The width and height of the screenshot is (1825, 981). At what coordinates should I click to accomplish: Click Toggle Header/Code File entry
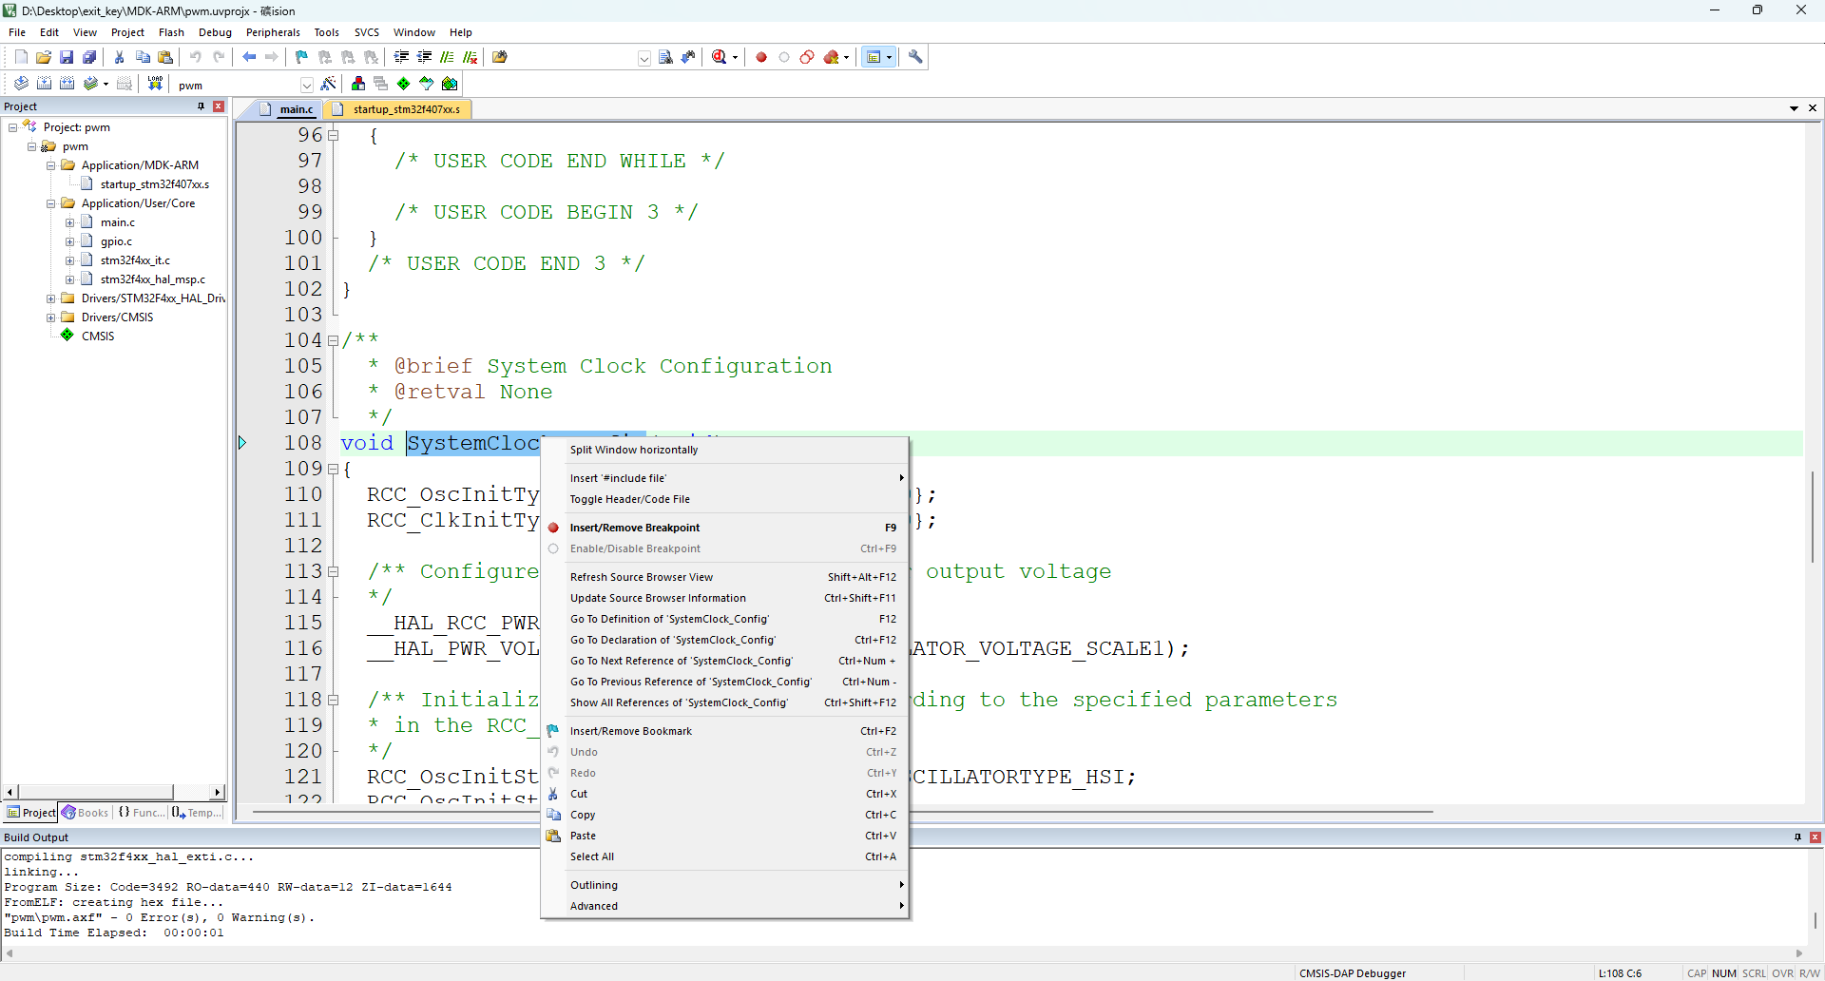[724, 499]
